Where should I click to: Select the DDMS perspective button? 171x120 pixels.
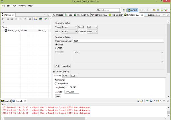pos(133,10)
